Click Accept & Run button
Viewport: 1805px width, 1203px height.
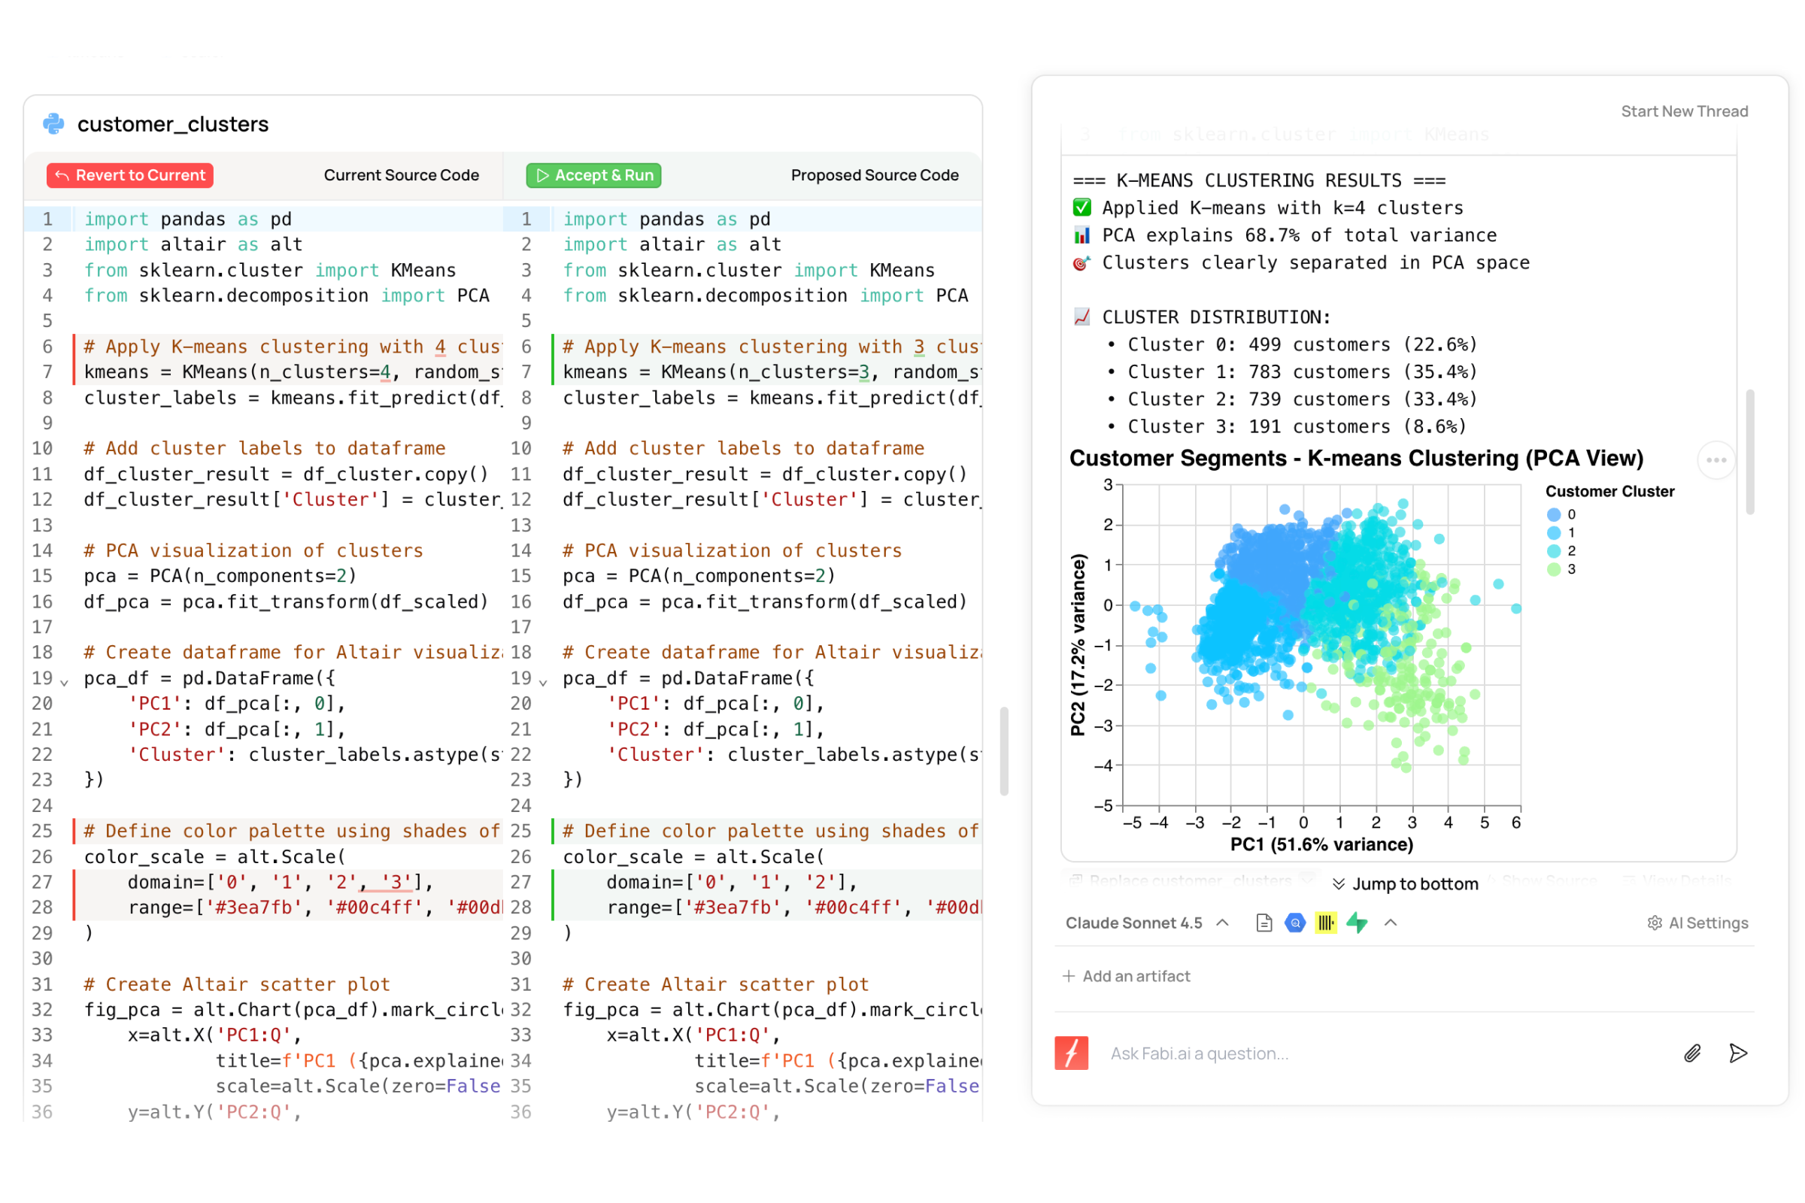click(593, 175)
